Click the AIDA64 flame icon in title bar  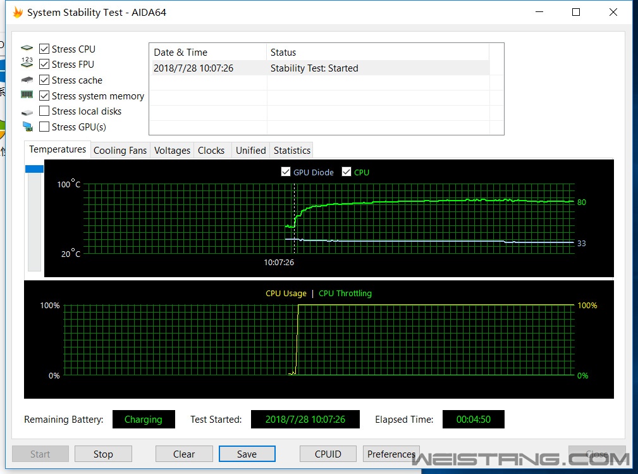point(18,12)
